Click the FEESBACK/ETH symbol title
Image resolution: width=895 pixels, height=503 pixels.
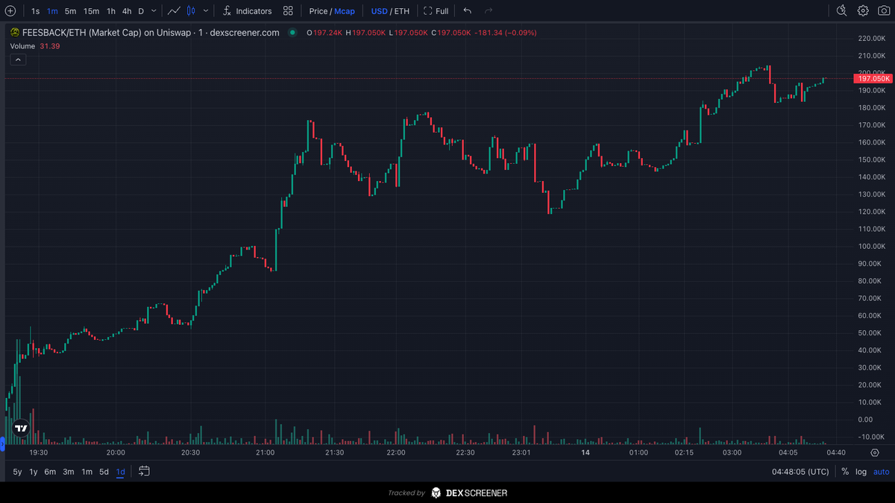click(x=151, y=33)
